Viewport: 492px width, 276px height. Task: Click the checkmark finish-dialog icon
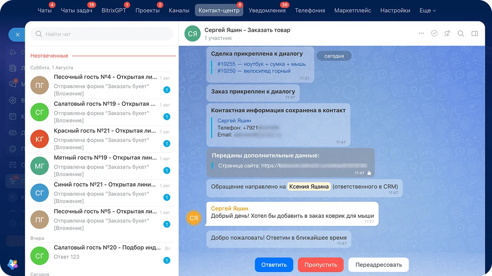click(x=434, y=33)
